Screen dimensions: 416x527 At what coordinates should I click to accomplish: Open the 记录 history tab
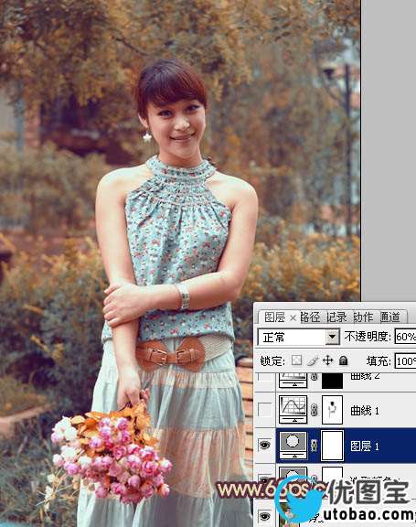tap(336, 317)
